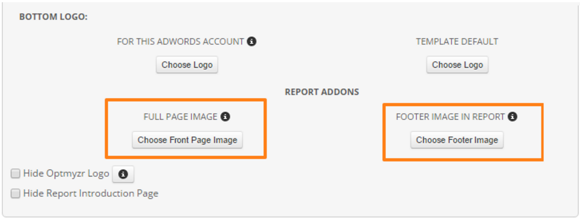The image size is (580, 219).
Task: Click the Hide Report Introduction Page label text
Action: 91,193
